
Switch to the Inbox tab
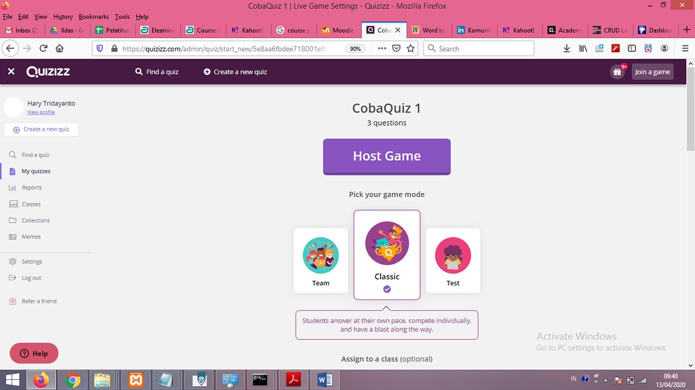click(22, 30)
